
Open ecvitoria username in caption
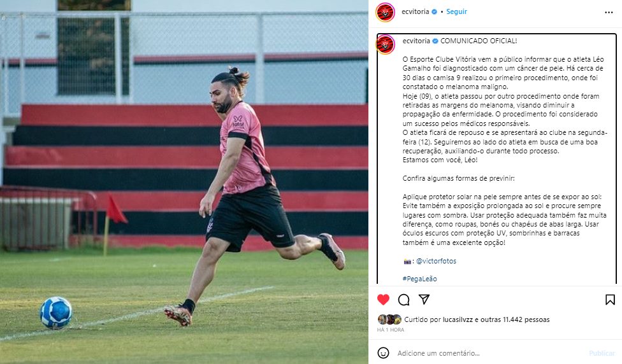tap(416, 41)
